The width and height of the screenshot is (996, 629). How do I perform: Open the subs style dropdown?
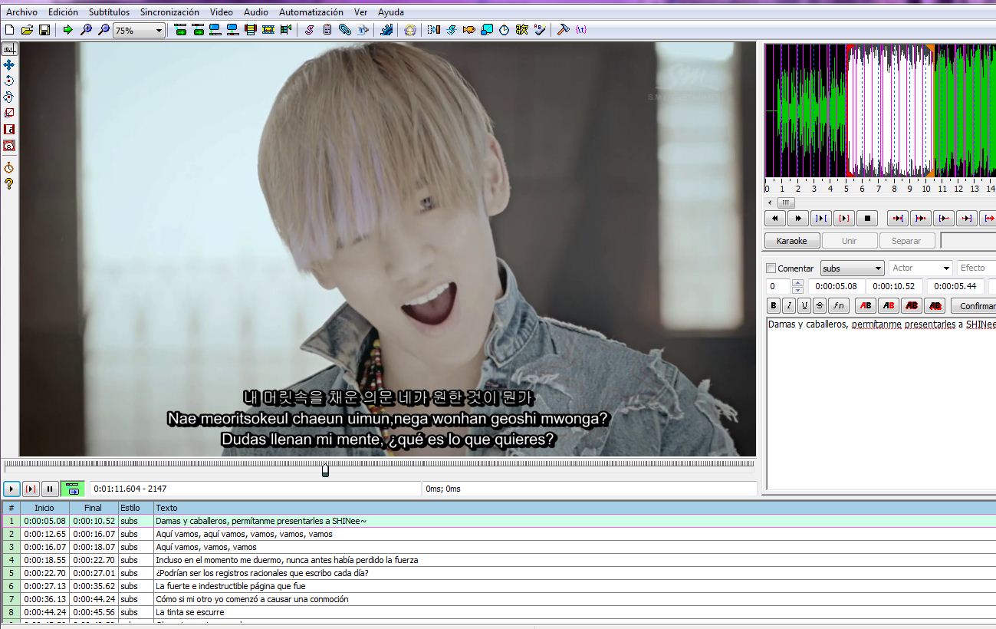click(853, 268)
